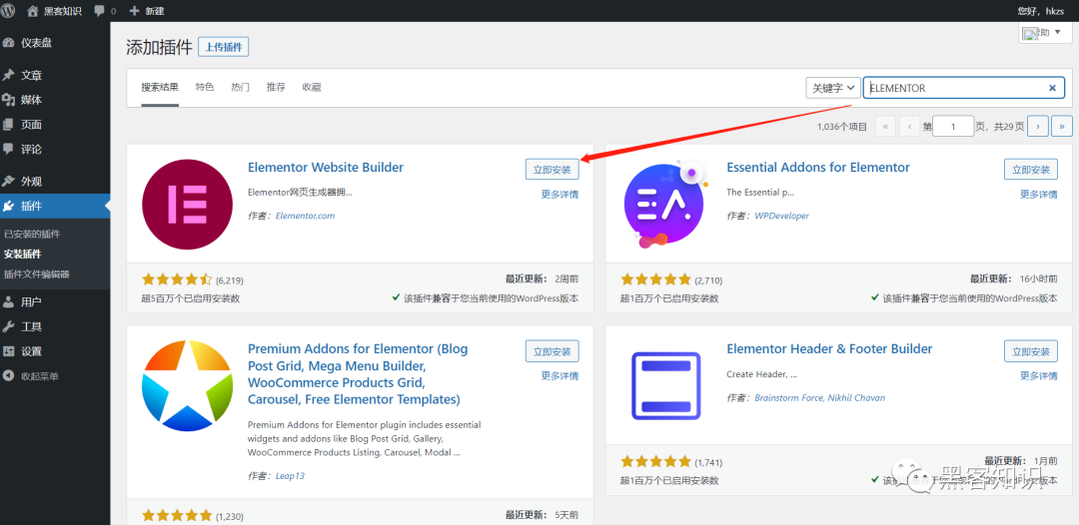Click the Premium Addons star logo
The width and height of the screenshot is (1079, 525).
click(188, 385)
